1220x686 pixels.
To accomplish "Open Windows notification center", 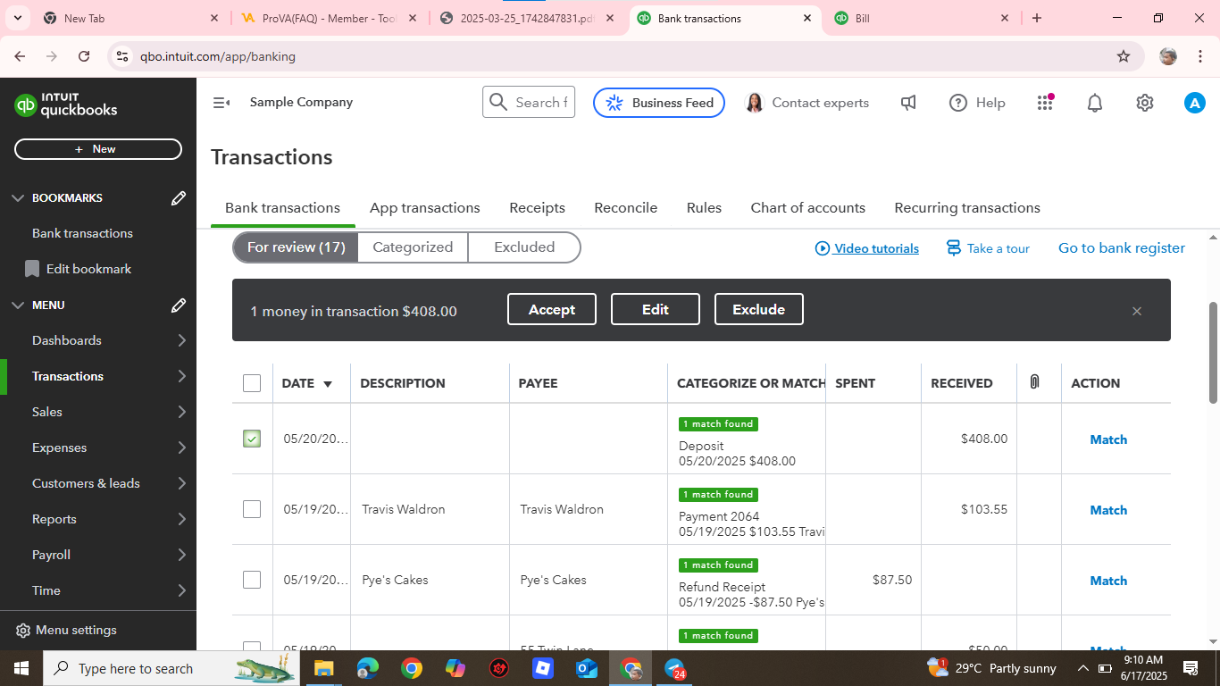I will 1191,668.
